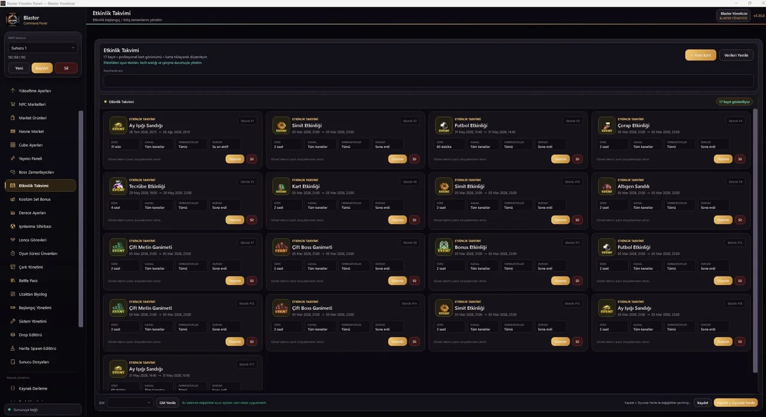This screenshot has width=766, height=417.
Task: Click the Verileri Yenile button
Action: point(736,55)
